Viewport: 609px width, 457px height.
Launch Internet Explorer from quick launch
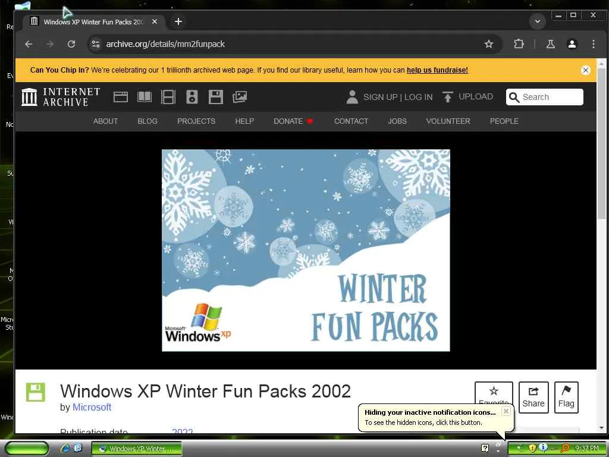(65, 449)
